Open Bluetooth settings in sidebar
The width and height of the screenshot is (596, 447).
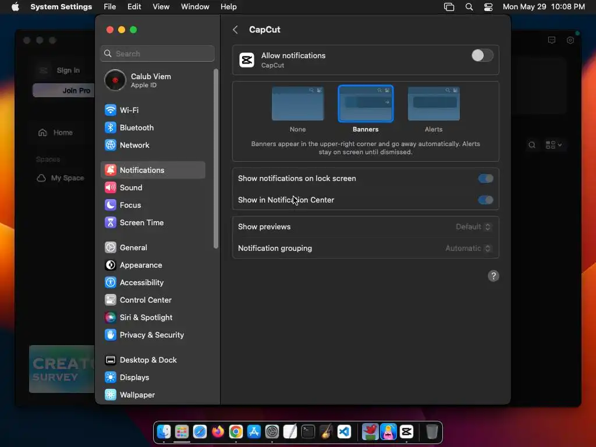(x=153, y=127)
